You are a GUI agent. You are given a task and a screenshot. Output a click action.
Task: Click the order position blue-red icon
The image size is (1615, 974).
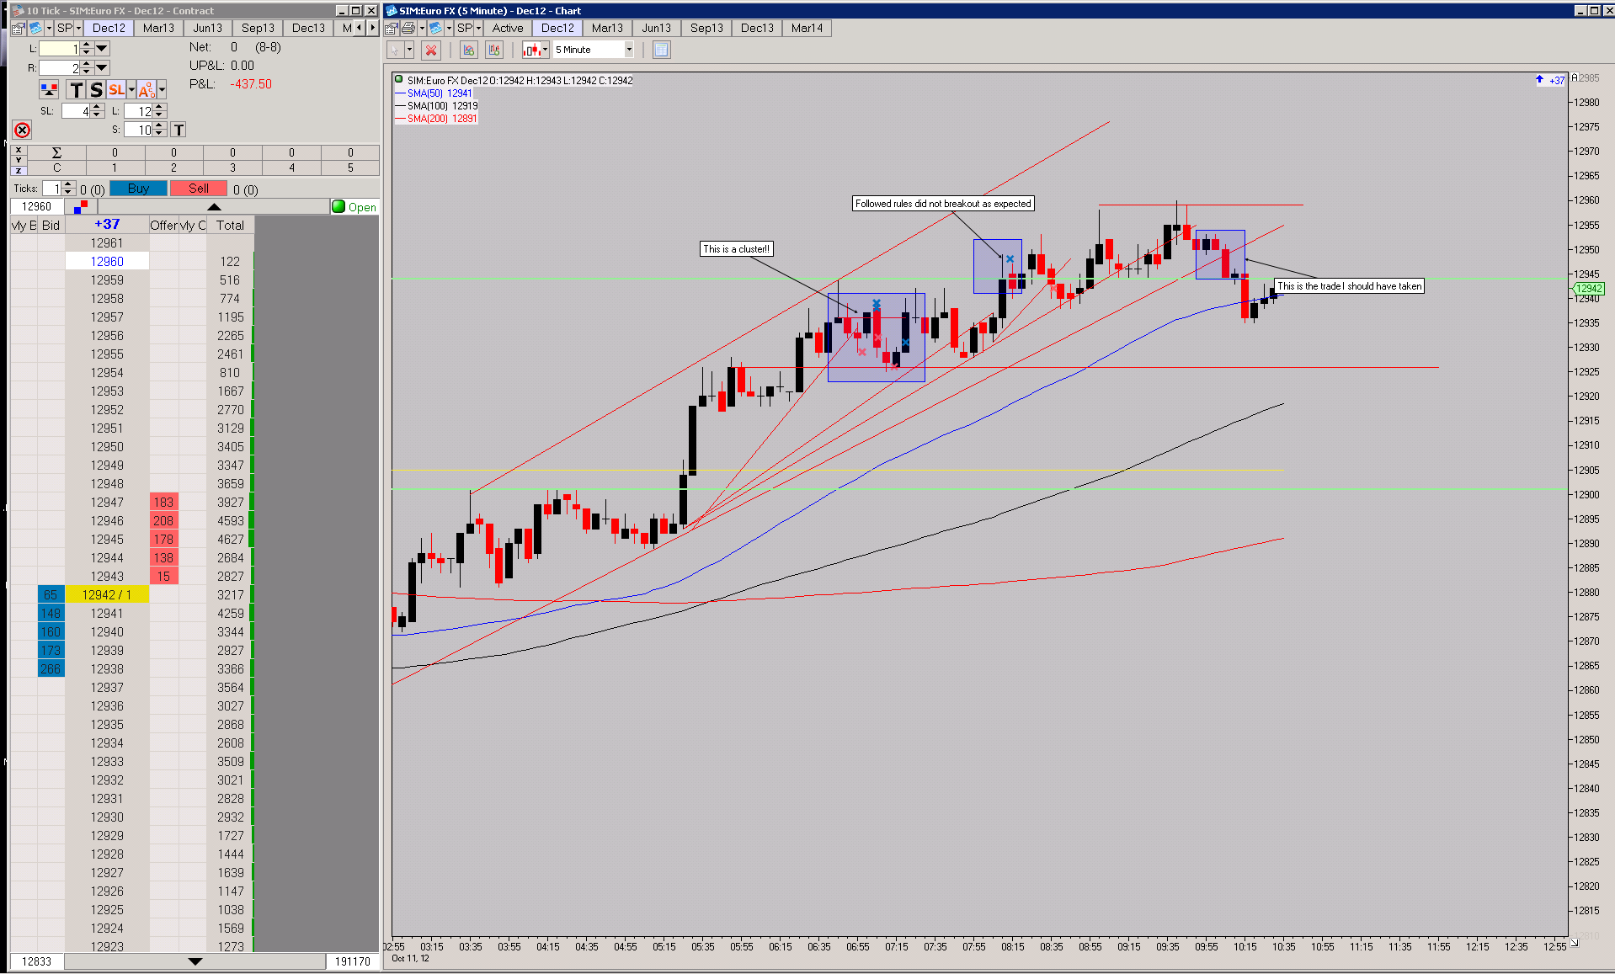click(x=50, y=89)
